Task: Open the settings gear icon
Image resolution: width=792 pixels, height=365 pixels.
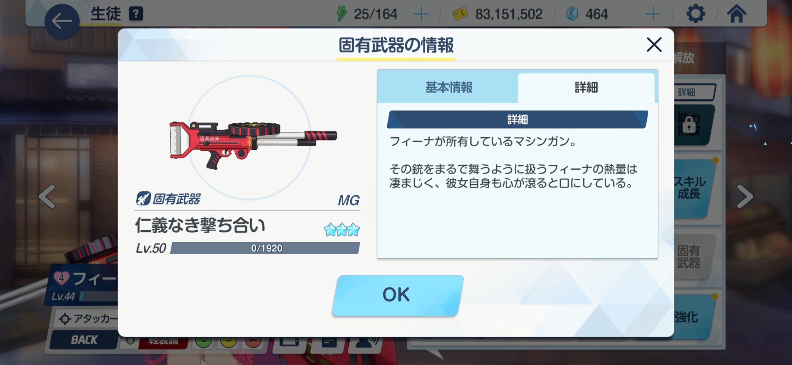Action: [696, 14]
